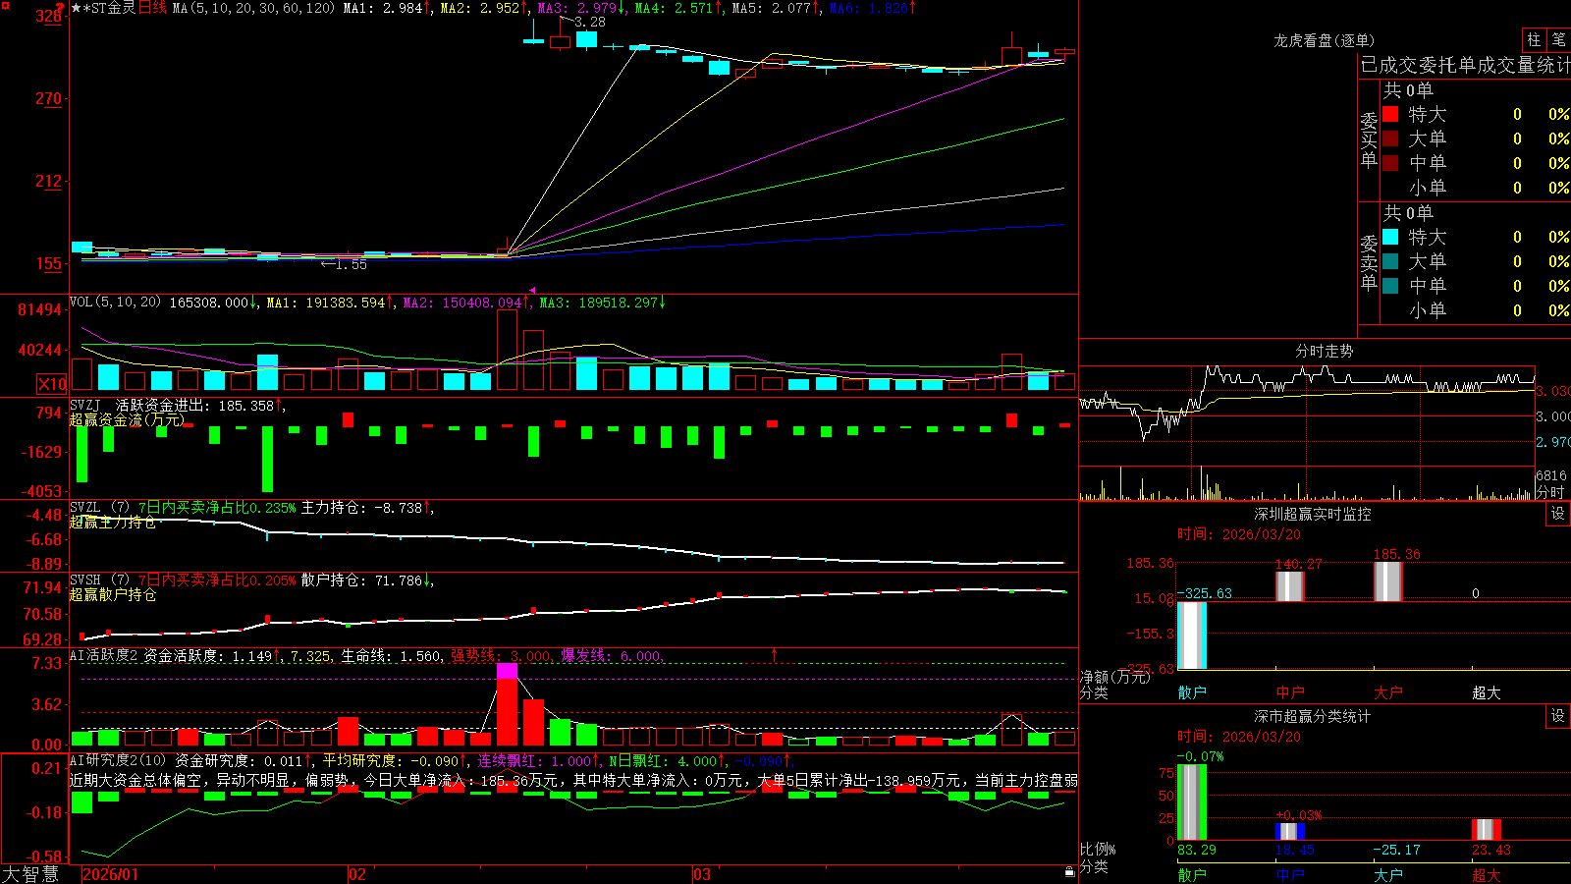Click the SVSH (7) indicator label
Screen dimensions: 1571x884
click(x=99, y=580)
